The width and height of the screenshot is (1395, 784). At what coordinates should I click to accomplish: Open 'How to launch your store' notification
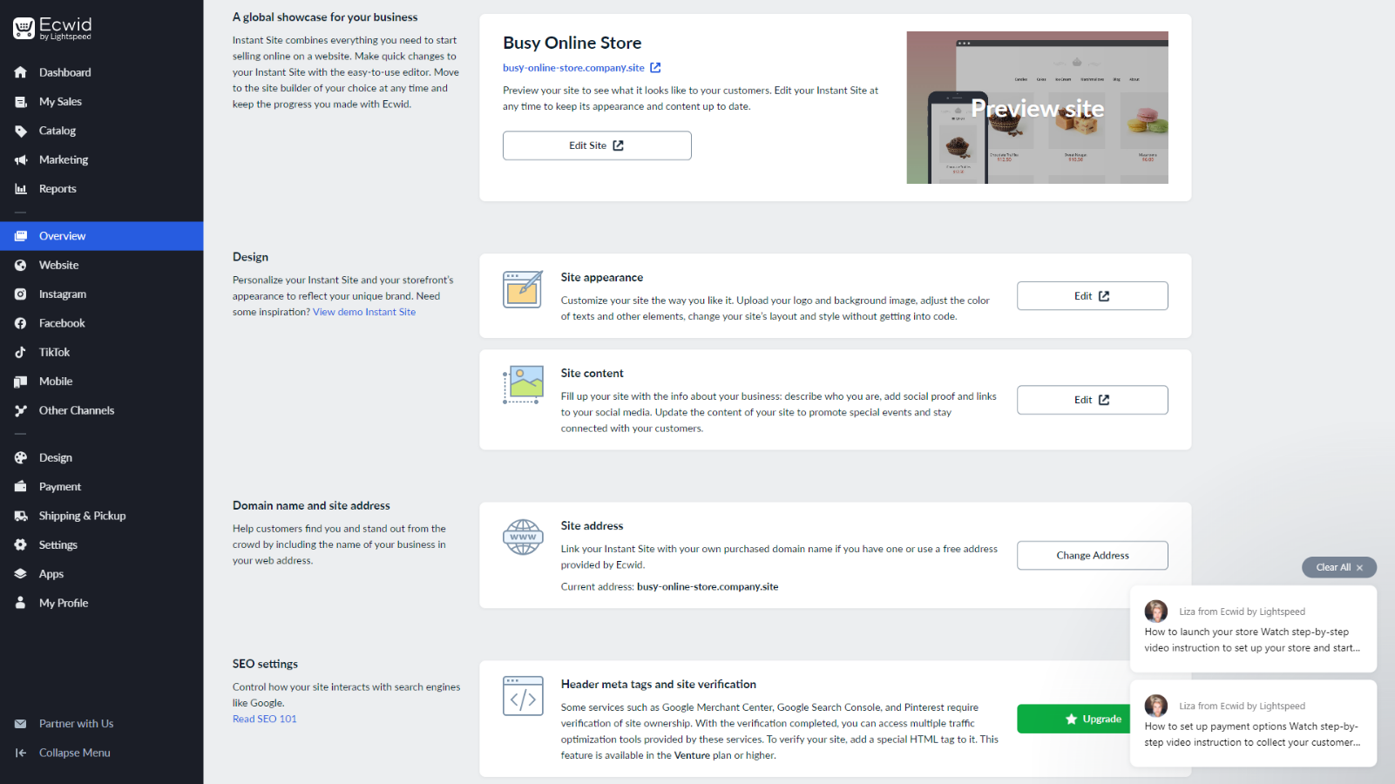pos(1253,629)
